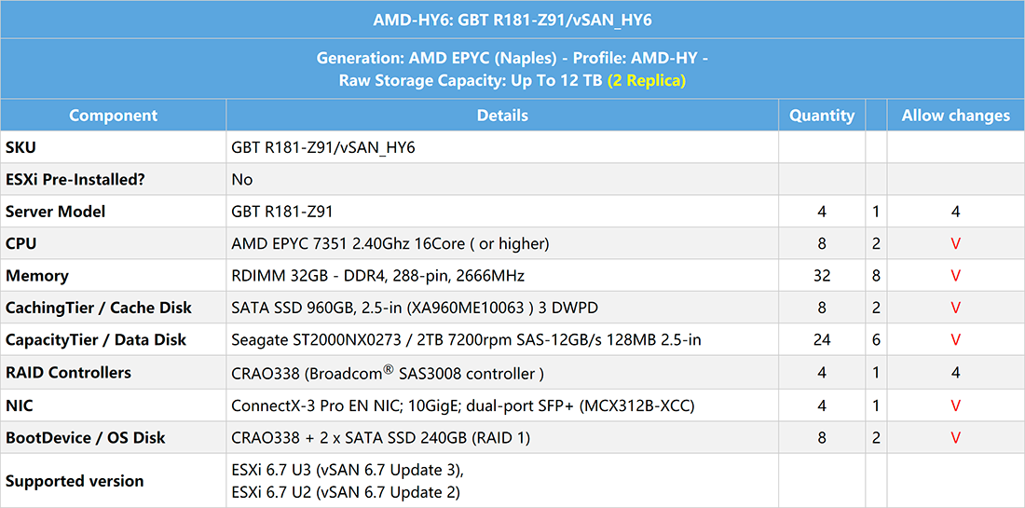1025x508 pixels.
Task: Click the red V in the Memory row
Action: 955,276
